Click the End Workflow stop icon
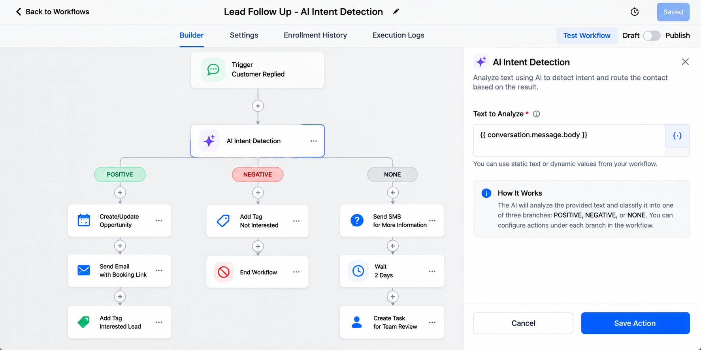The width and height of the screenshot is (701, 350). pos(224,272)
